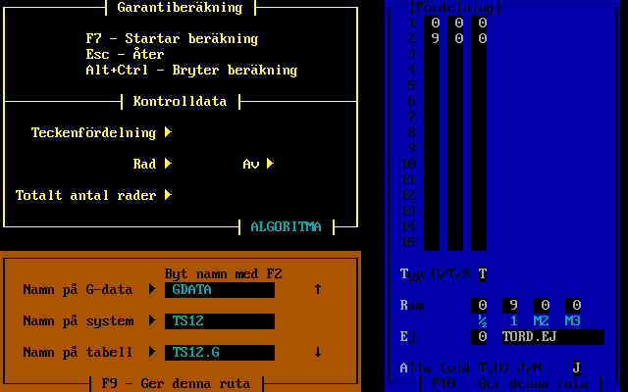Screen dimensions: 628x392
Task: Click the F7 - Startar beräkning option
Action: (x=173, y=39)
